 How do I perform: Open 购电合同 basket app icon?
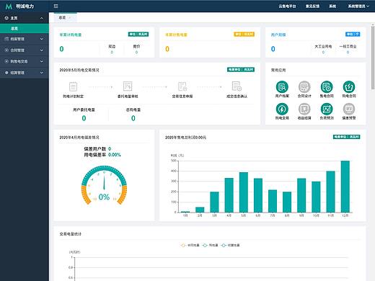349,87
